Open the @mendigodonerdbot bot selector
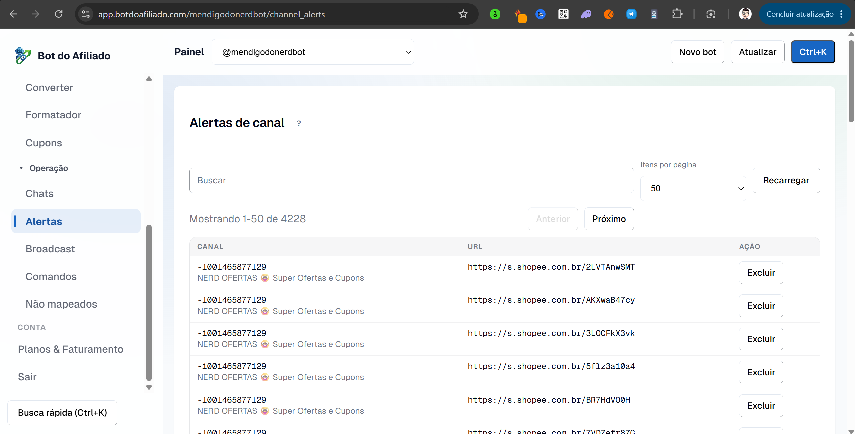This screenshot has width=855, height=434. (313, 52)
